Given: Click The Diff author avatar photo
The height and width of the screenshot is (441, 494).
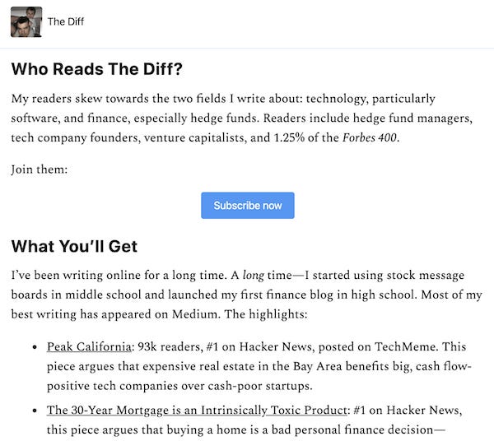Looking at the screenshot, I should click(x=26, y=21).
